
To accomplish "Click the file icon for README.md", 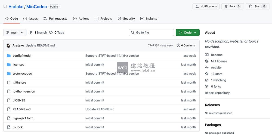I will pyautogui.click(x=9, y=109).
